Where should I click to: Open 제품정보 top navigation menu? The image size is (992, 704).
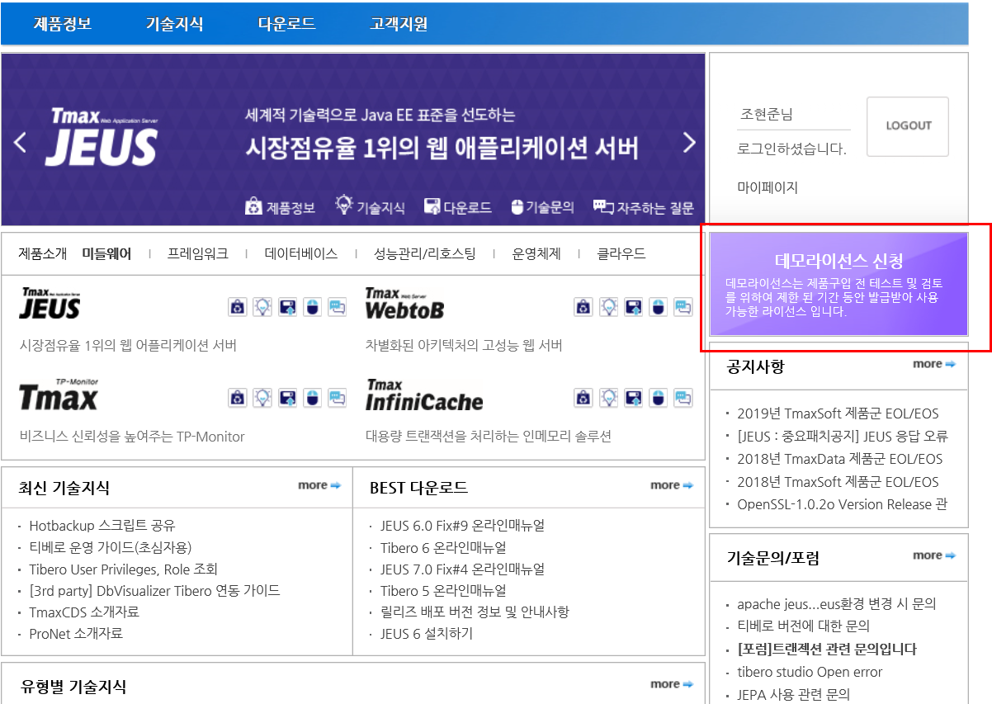(63, 24)
